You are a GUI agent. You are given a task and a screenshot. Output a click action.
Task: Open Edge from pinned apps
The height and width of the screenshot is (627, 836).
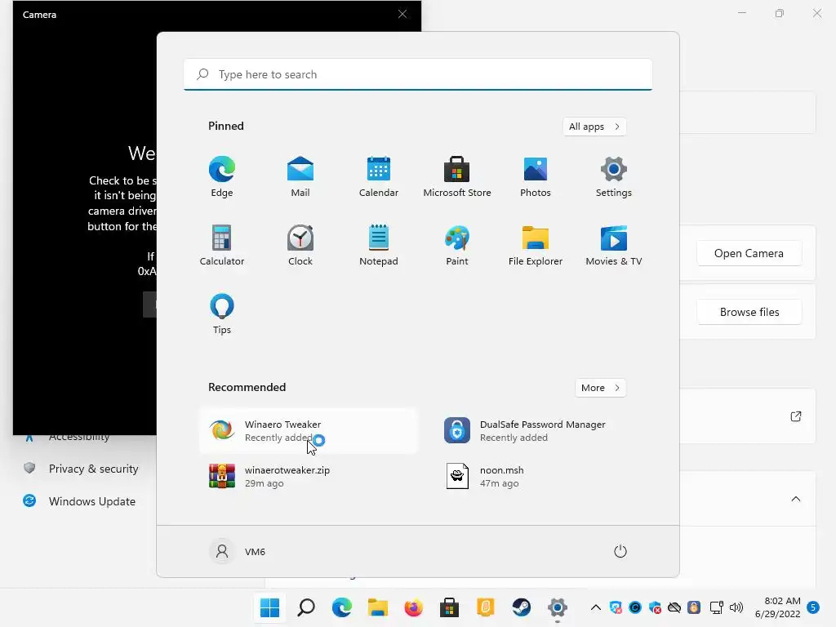[x=222, y=176]
